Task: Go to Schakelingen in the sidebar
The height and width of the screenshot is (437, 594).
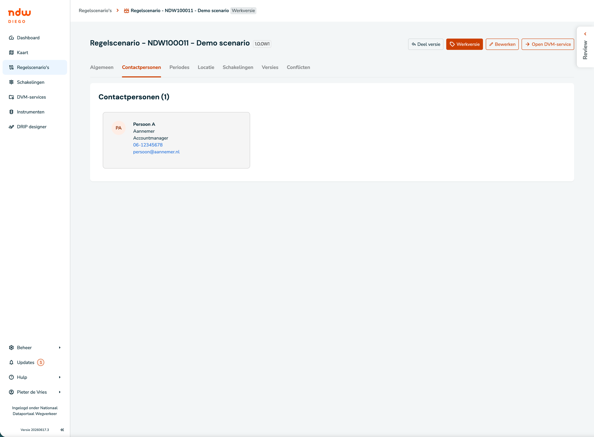Action: [x=35, y=82]
